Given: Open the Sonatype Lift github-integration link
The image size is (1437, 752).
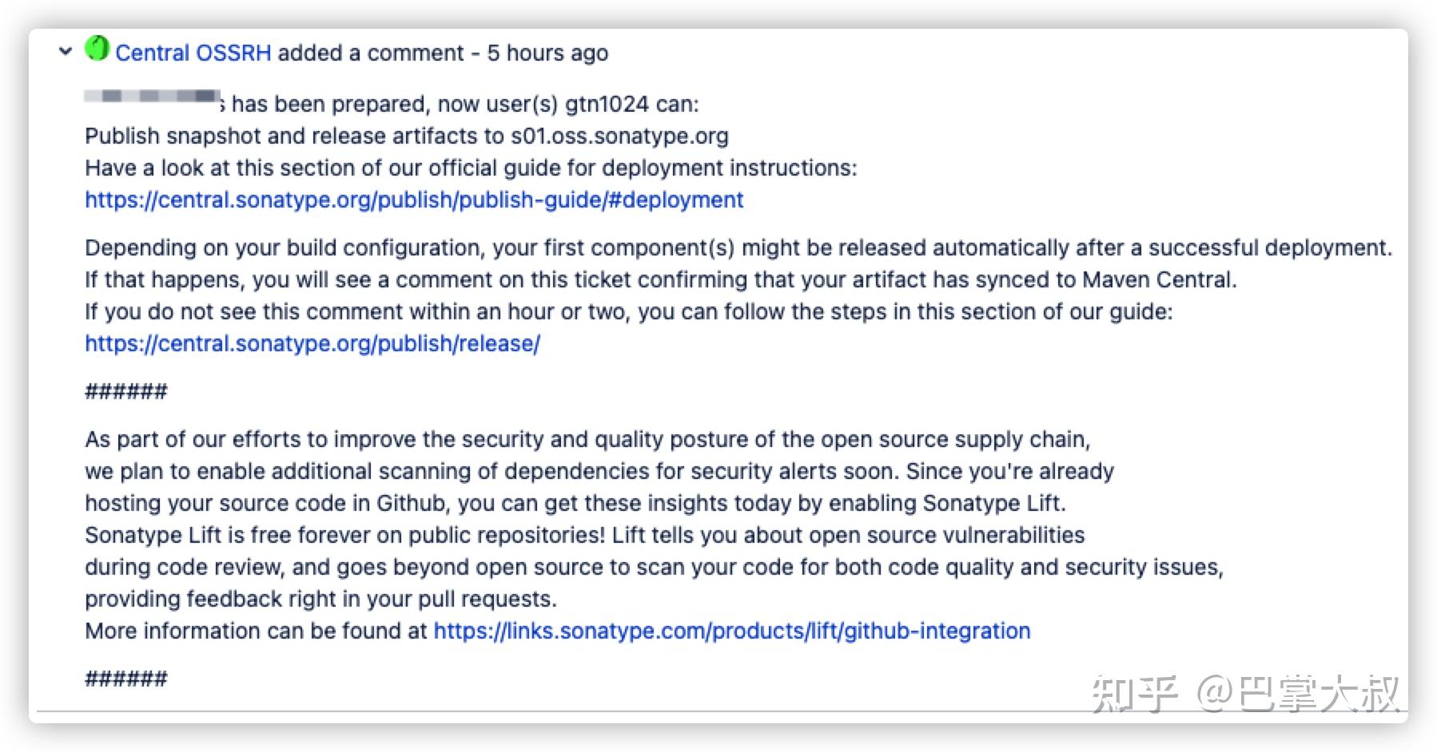Looking at the screenshot, I should coord(732,631).
